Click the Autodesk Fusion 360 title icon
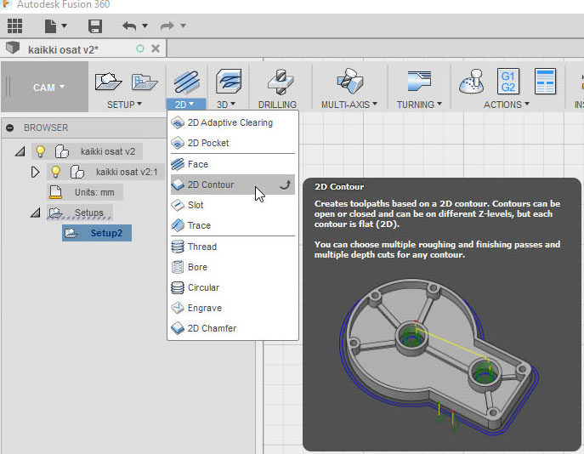This screenshot has width=584, height=454. pos(6,4)
